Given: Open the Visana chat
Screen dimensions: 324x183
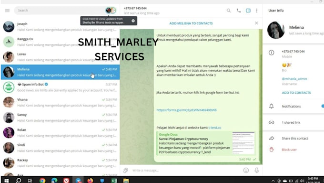Looking at the screenshot, I should (60, 102).
